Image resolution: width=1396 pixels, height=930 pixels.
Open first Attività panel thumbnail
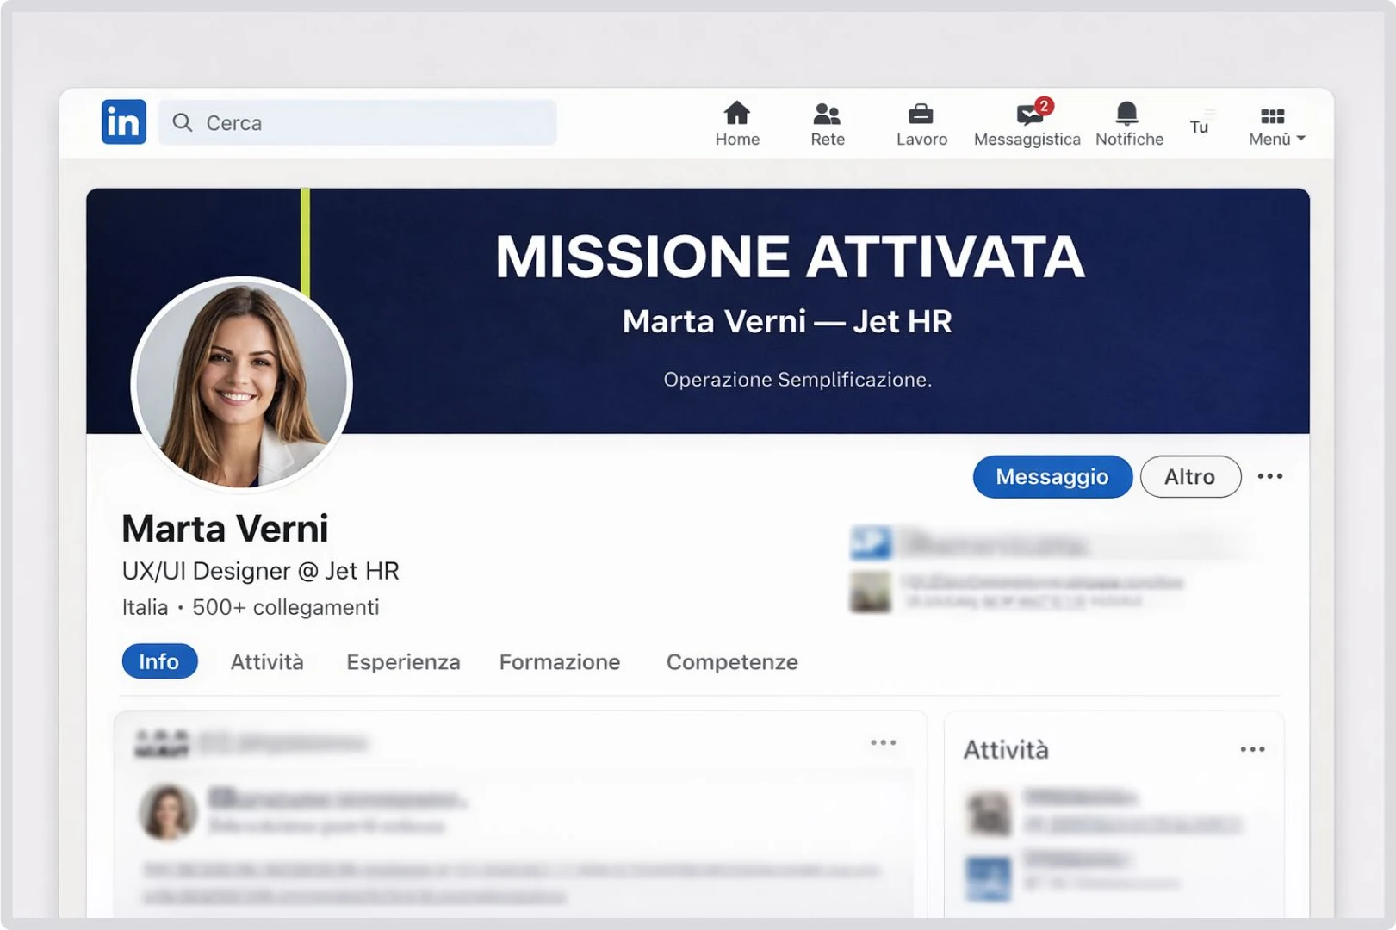(x=989, y=814)
